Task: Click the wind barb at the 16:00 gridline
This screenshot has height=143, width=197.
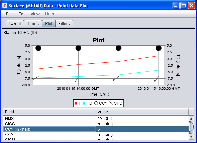Action: pyautogui.click(x=157, y=79)
